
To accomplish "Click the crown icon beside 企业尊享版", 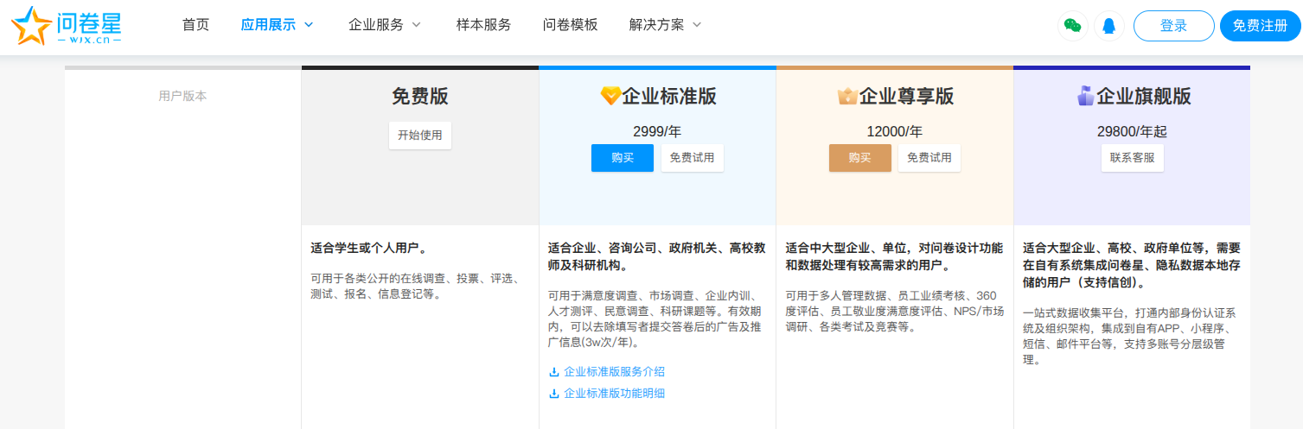I will [x=846, y=96].
